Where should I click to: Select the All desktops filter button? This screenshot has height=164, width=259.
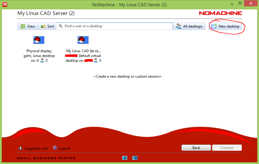(189, 26)
